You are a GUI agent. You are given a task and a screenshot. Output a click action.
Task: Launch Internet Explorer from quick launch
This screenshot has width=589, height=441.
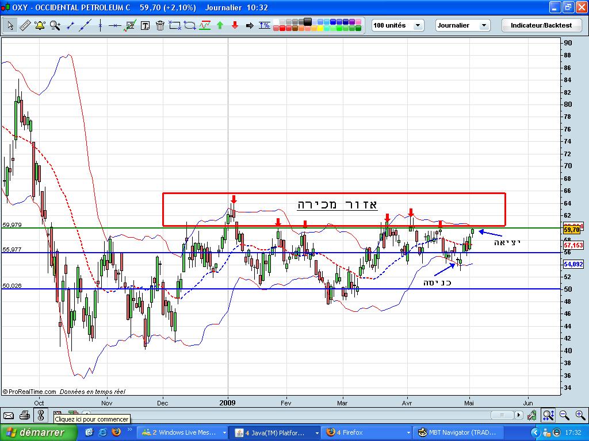[x=102, y=432]
